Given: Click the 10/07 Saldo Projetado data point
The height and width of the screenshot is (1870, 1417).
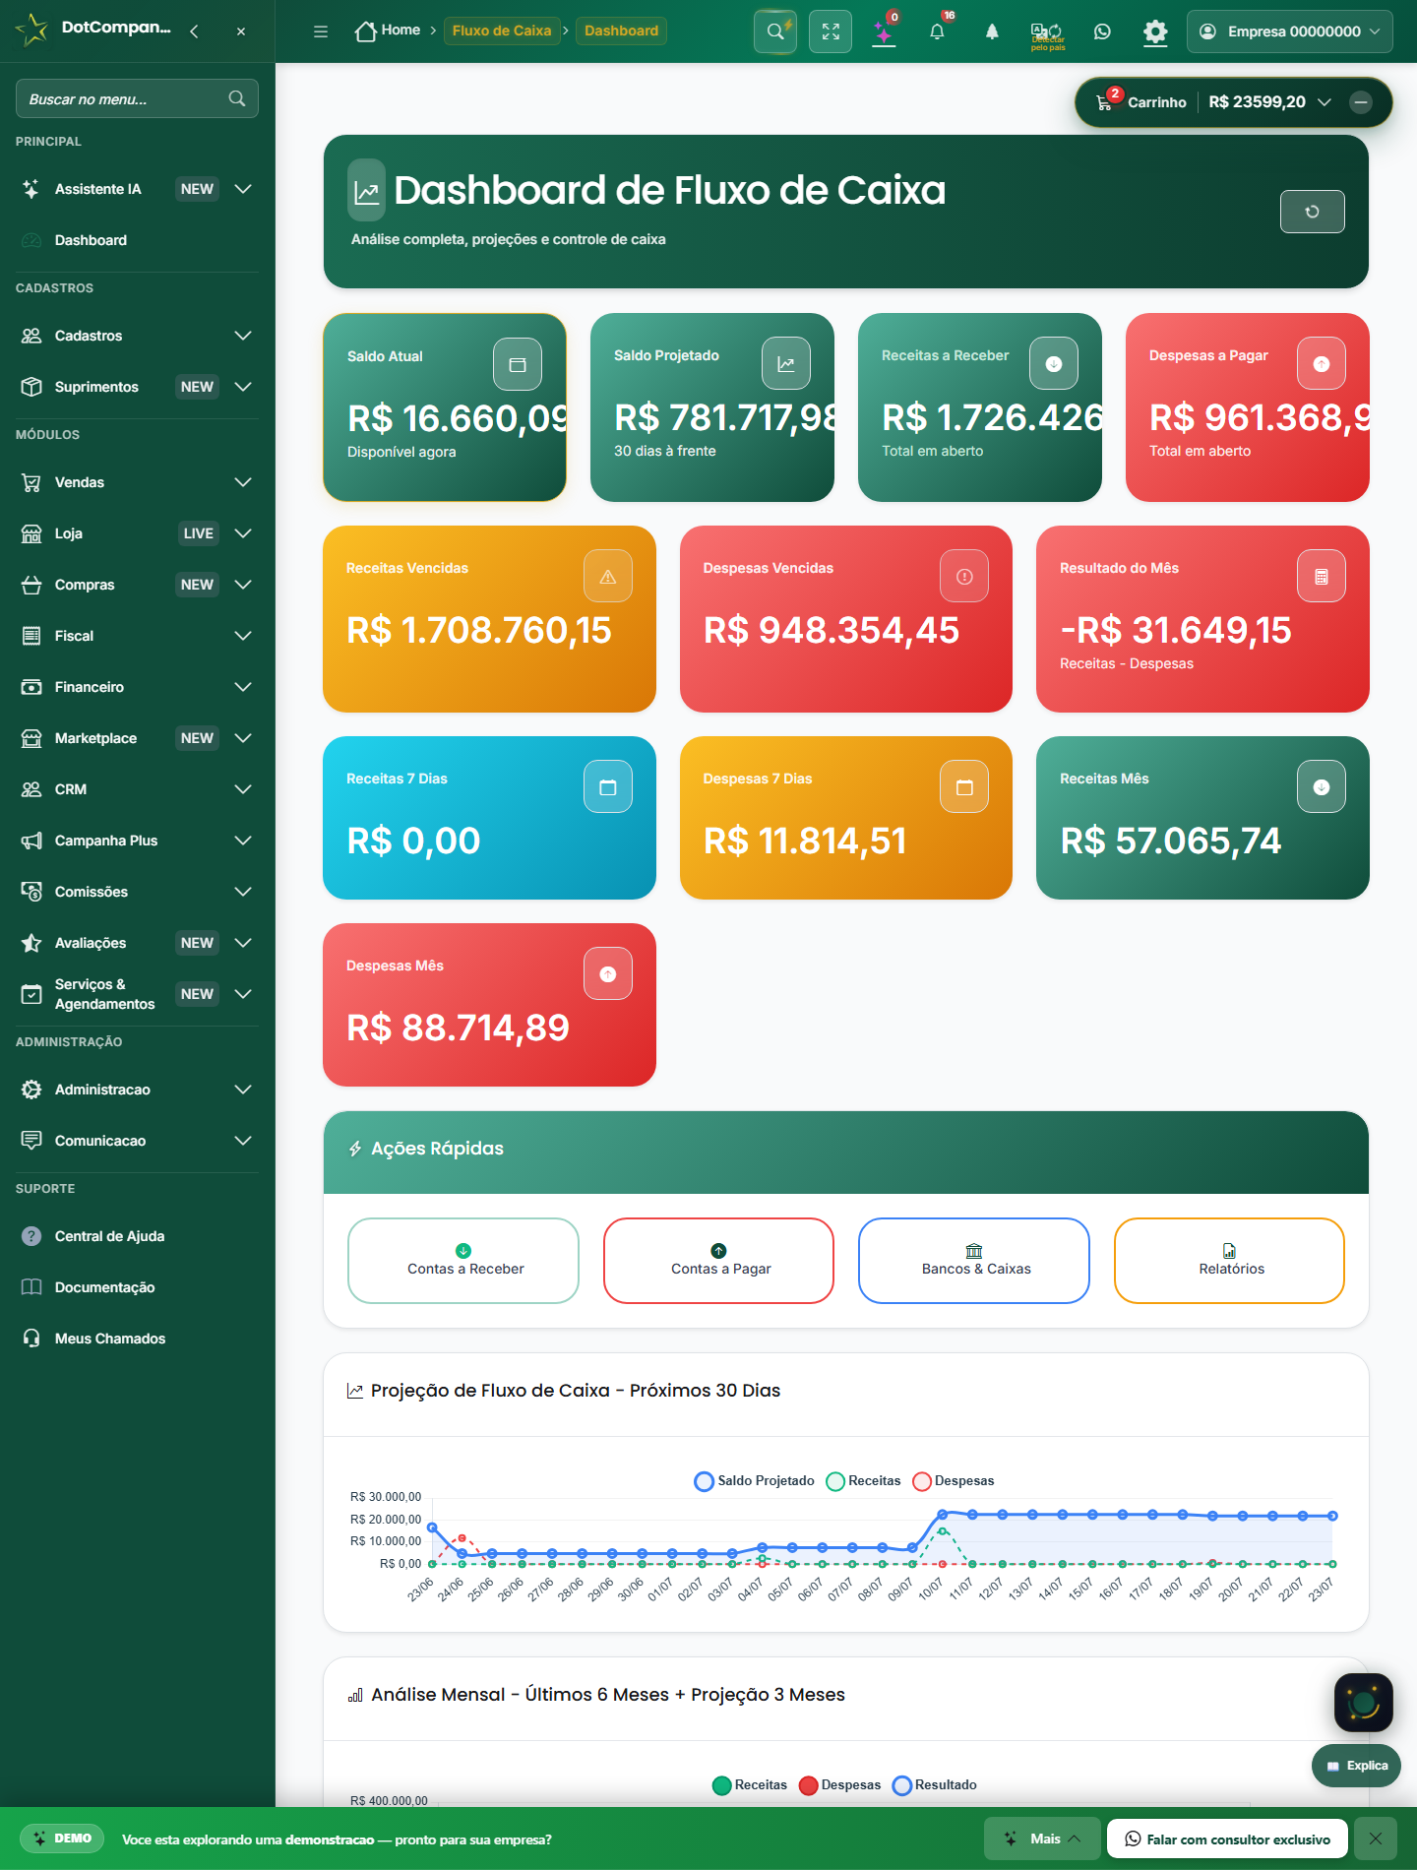Looking at the screenshot, I should point(943,1515).
